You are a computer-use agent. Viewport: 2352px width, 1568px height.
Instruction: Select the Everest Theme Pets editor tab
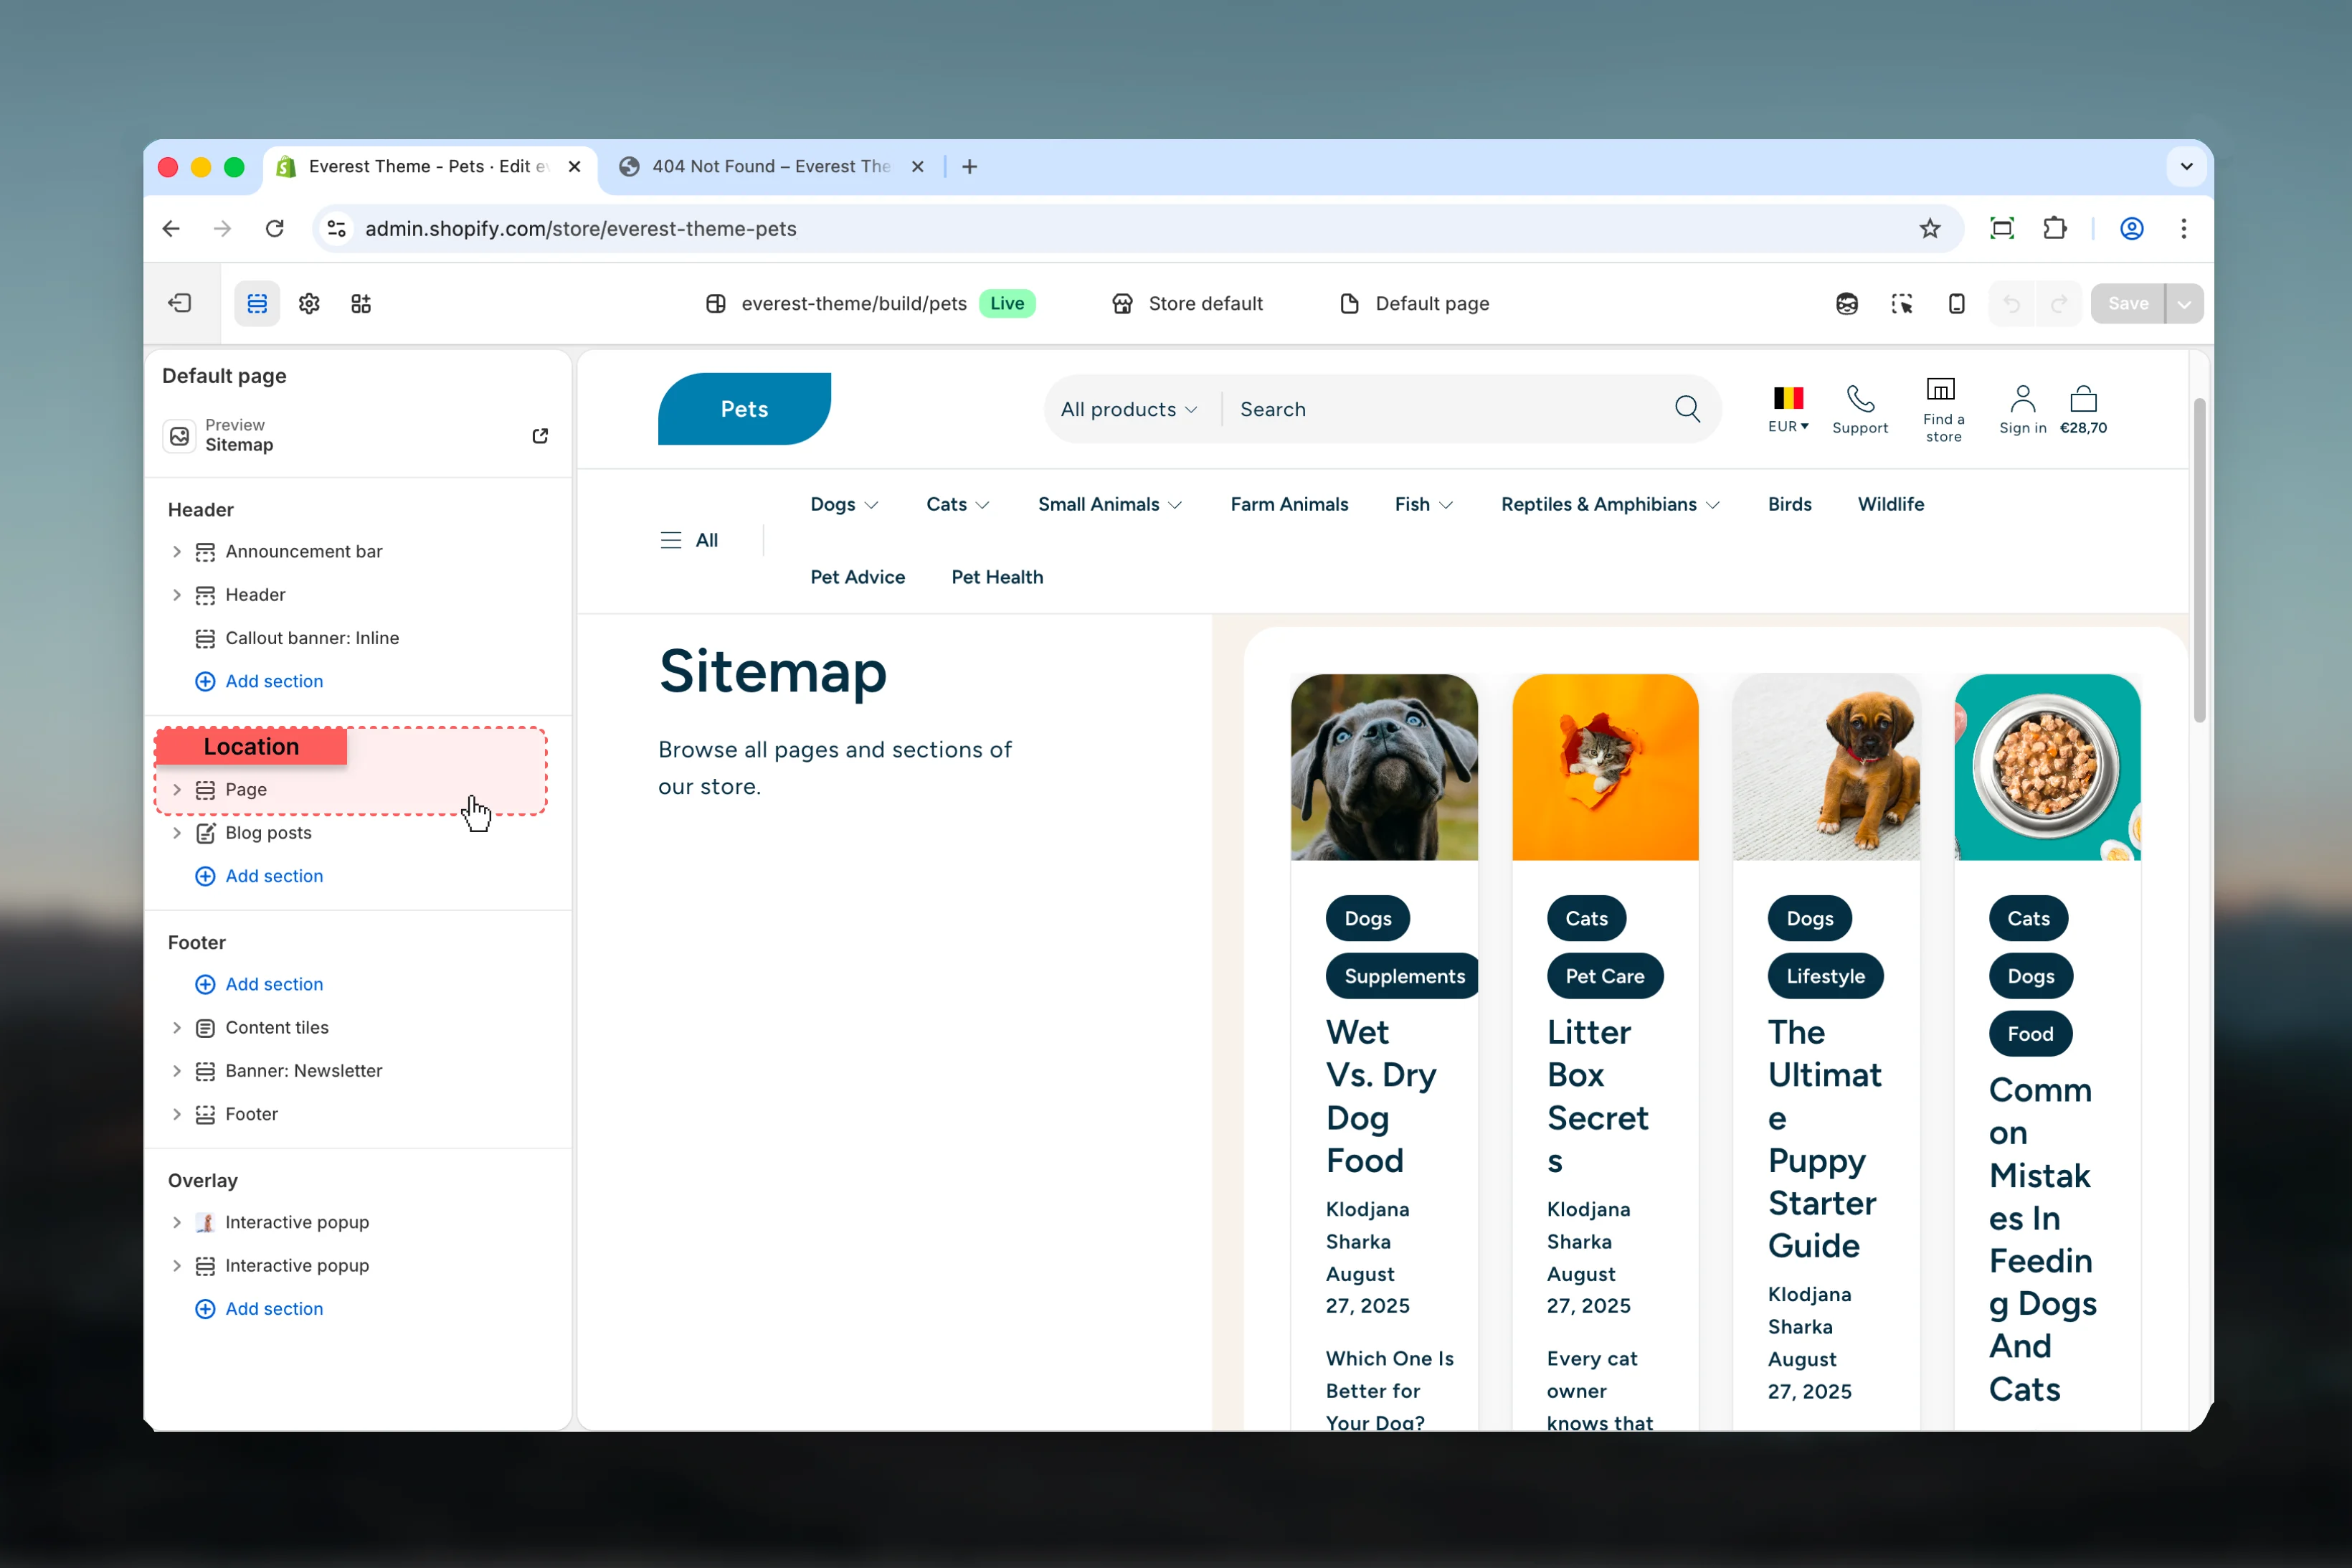430,166
